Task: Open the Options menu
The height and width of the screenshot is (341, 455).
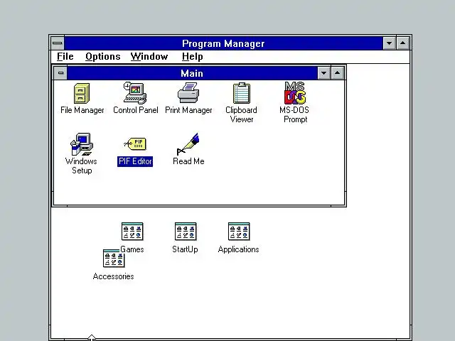Action: pyautogui.click(x=102, y=56)
